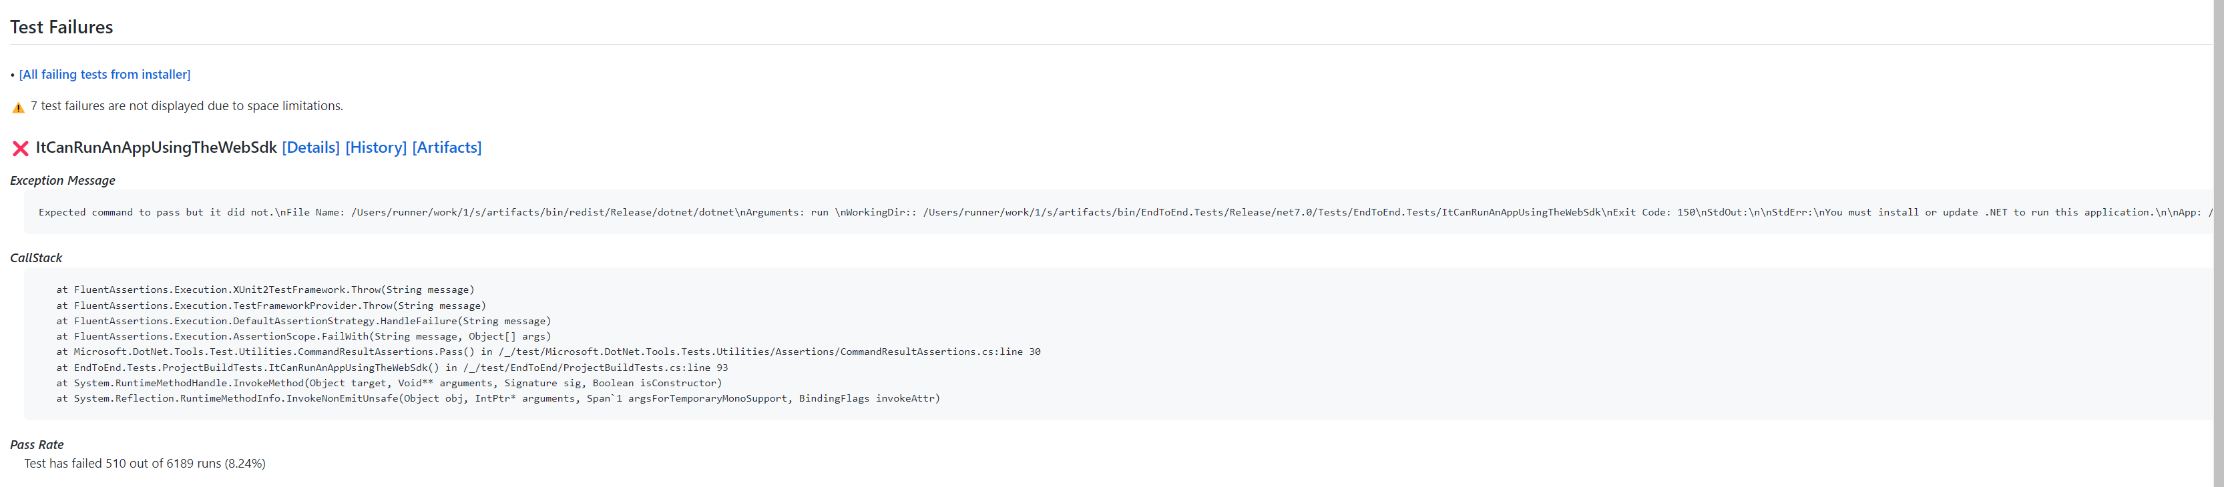Click the exception message text block
Screen dimensions: 2224x487
(863, 212)
